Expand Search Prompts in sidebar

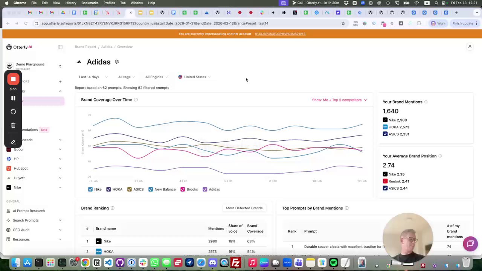pyautogui.click(x=60, y=220)
